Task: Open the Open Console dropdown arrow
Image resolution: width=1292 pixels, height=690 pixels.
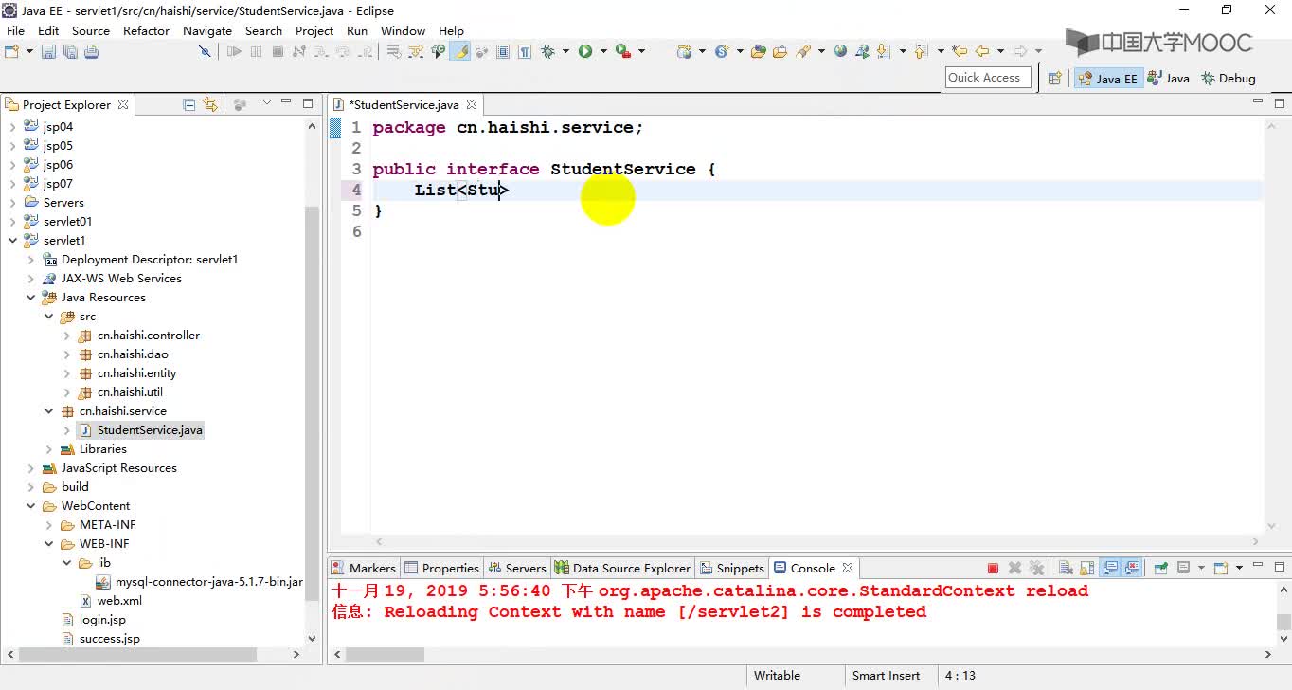Action: click(x=1239, y=568)
